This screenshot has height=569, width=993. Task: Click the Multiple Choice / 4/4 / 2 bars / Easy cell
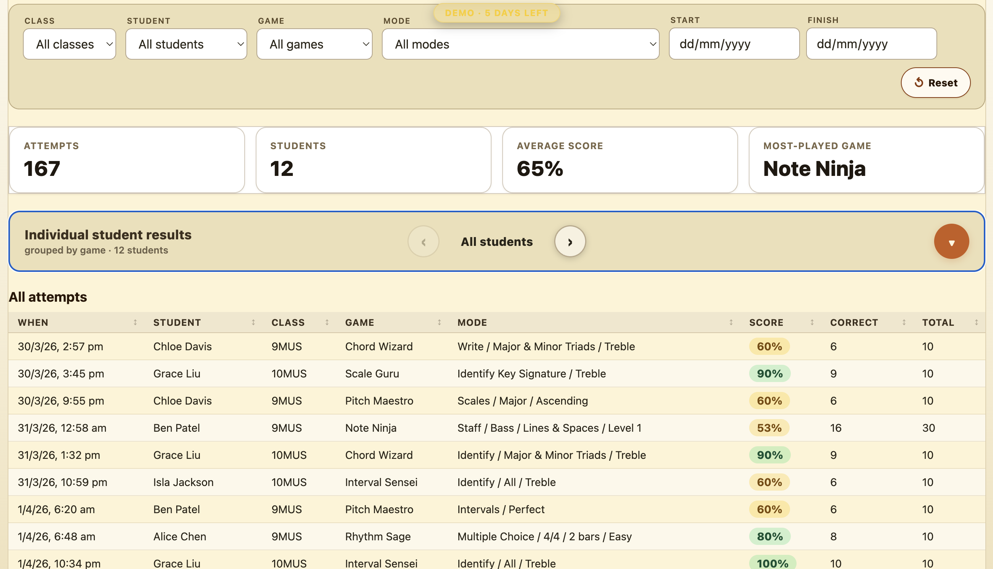[545, 536]
